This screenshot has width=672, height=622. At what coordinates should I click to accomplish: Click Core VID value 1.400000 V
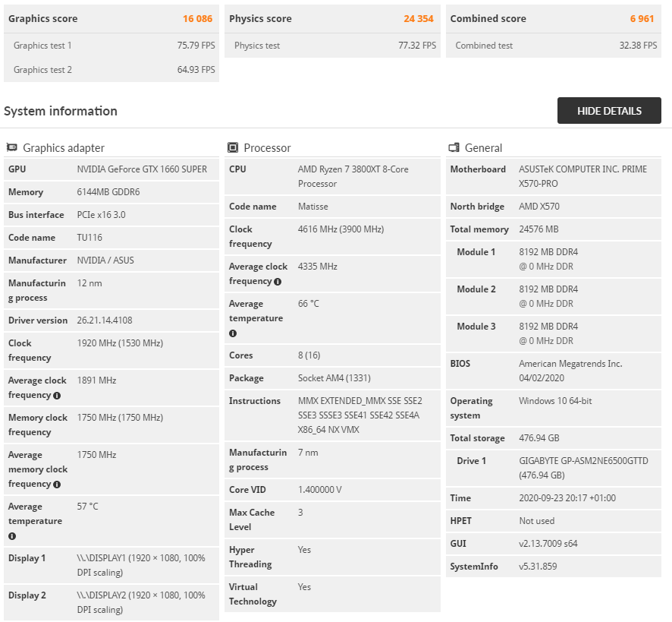[320, 490]
